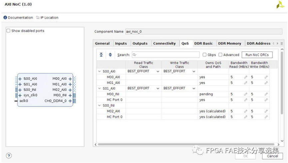The width and height of the screenshot is (288, 163).
Task: Open S00_AXI Write Traffic Class dropdown
Action: click(x=194, y=71)
